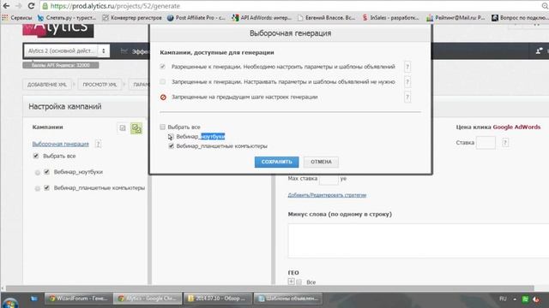Click the browser address bar URL
Image resolution: width=549 pixels, height=308 pixels.
pyautogui.click(x=115, y=6)
